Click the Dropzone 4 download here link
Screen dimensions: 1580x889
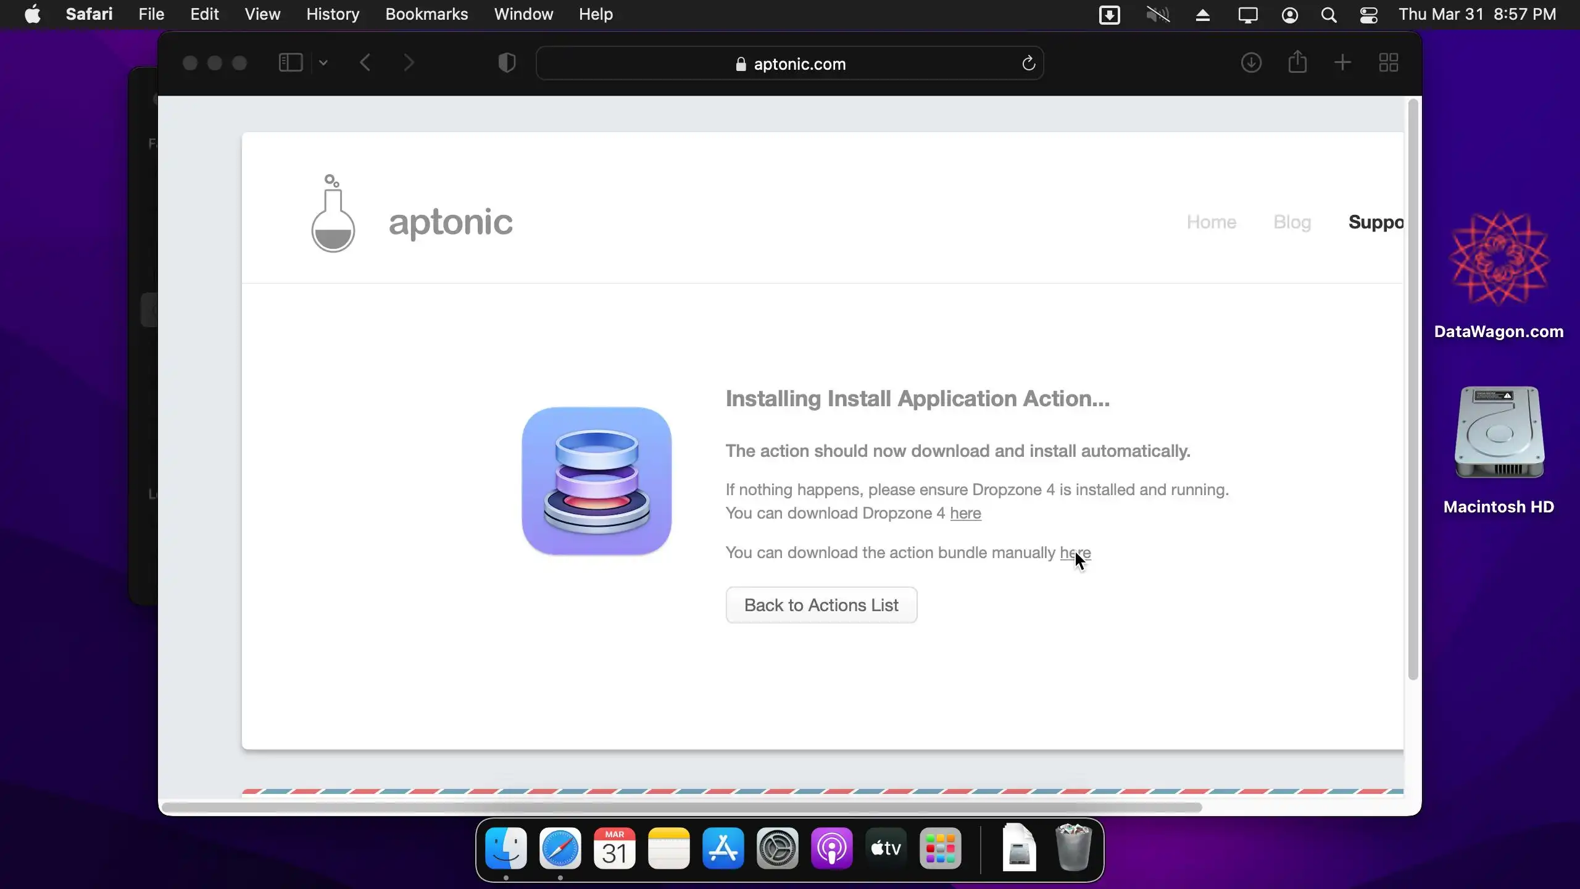coord(965,513)
